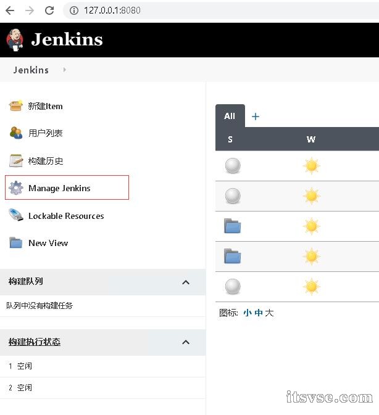Viewport: 379px width, 415px height.
Task: Click the sunny weather icon in first row
Action: [x=312, y=166]
